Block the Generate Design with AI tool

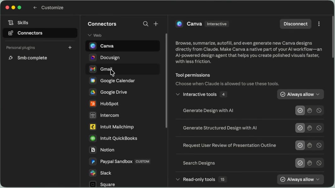(x=319, y=111)
